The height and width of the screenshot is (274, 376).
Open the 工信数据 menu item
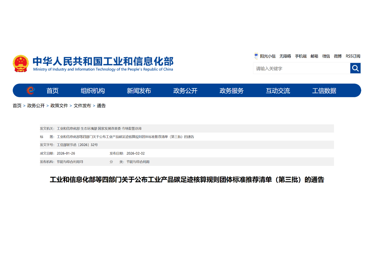click(324, 91)
